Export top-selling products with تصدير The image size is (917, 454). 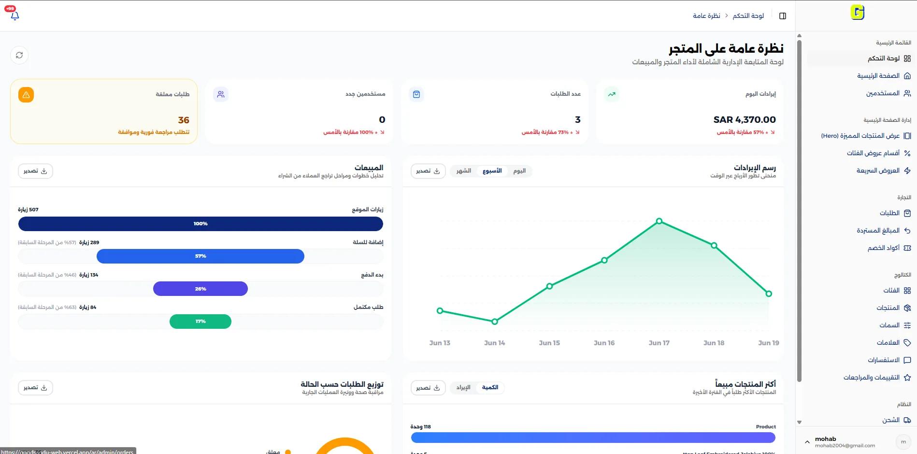click(x=428, y=388)
